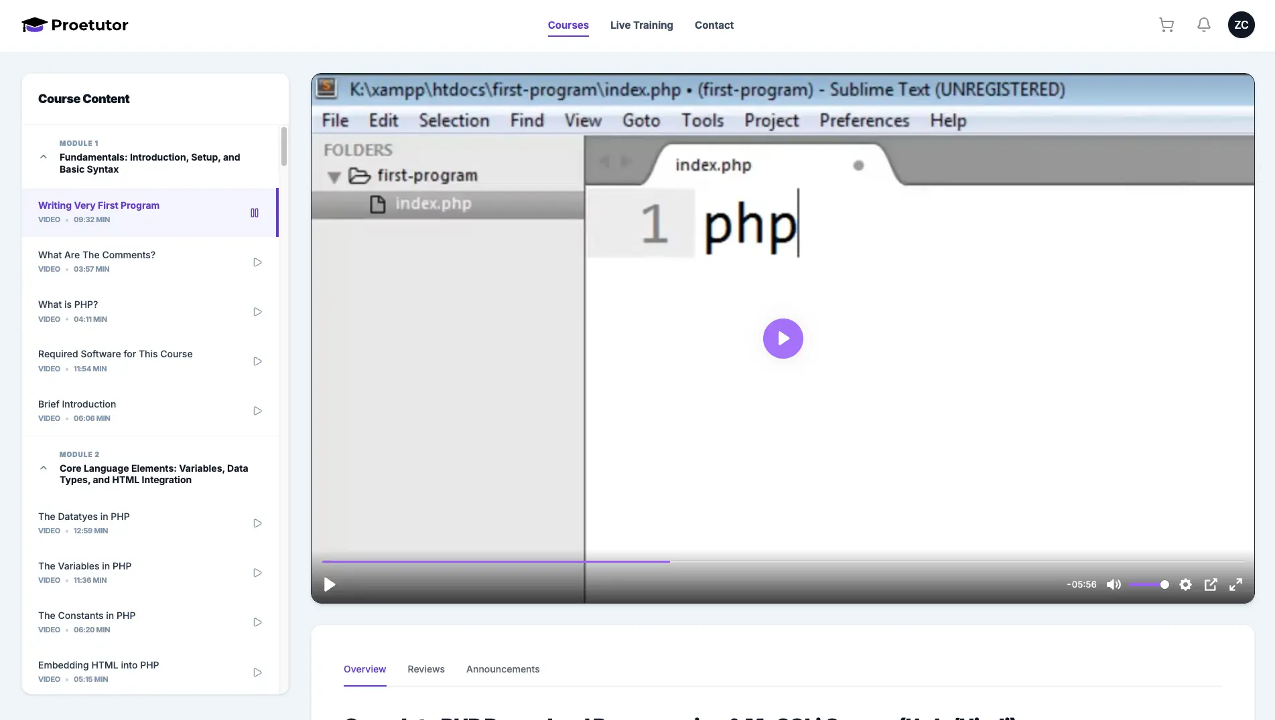Switch to the Reviews tab
1275x720 pixels.
(x=426, y=669)
